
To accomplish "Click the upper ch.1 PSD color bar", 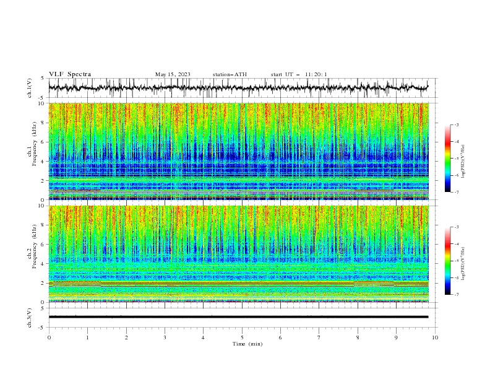I will [447, 159].
